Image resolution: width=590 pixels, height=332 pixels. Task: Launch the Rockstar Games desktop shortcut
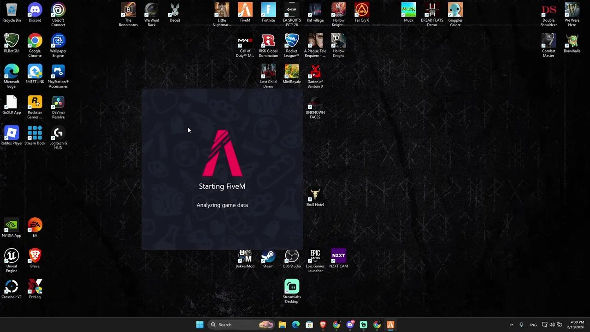pos(35,107)
